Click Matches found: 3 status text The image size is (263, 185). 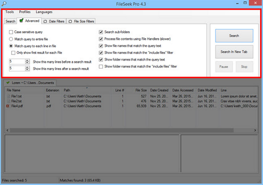coord(80,180)
